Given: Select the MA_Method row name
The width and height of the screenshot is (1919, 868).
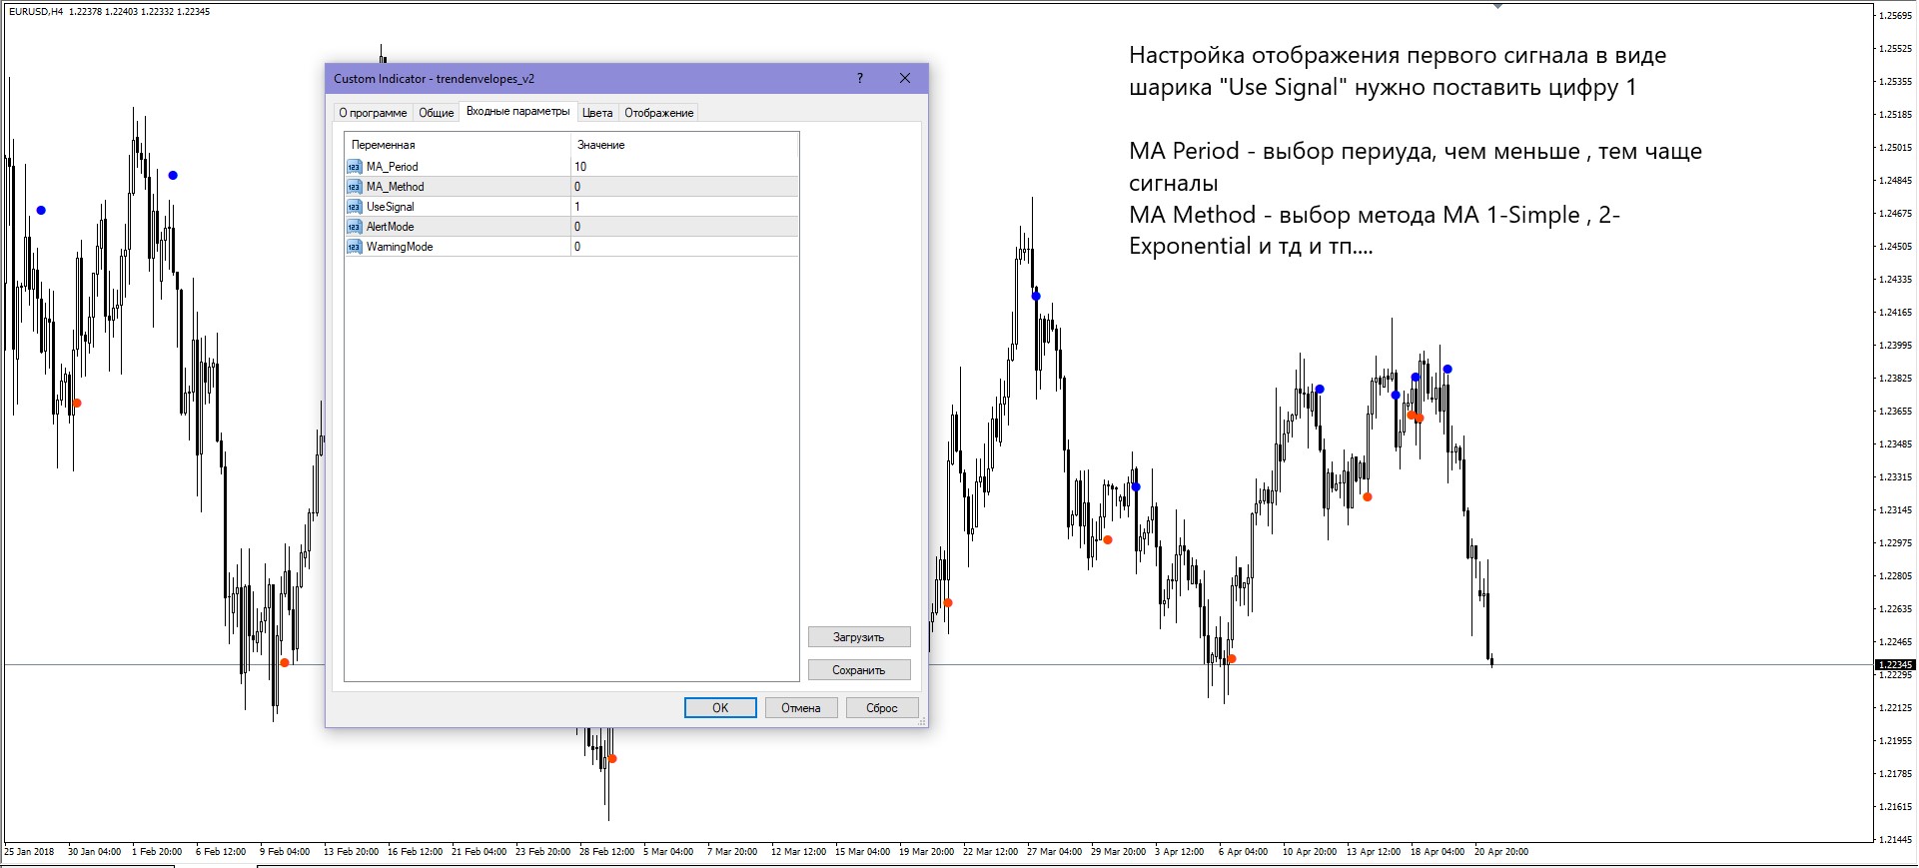Looking at the screenshot, I should (x=395, y=187).
